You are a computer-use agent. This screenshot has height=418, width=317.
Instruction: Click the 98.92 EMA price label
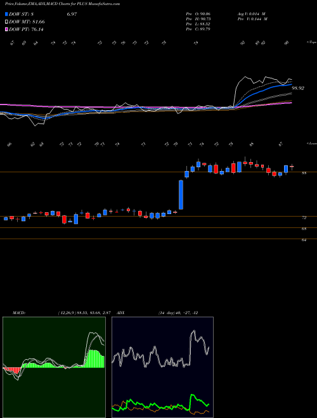pos(298,88)
